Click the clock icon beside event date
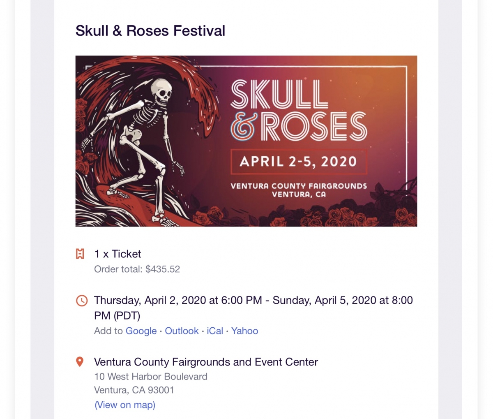The height and width of the screenshot is (419, 493). click(x=82, y=301)
